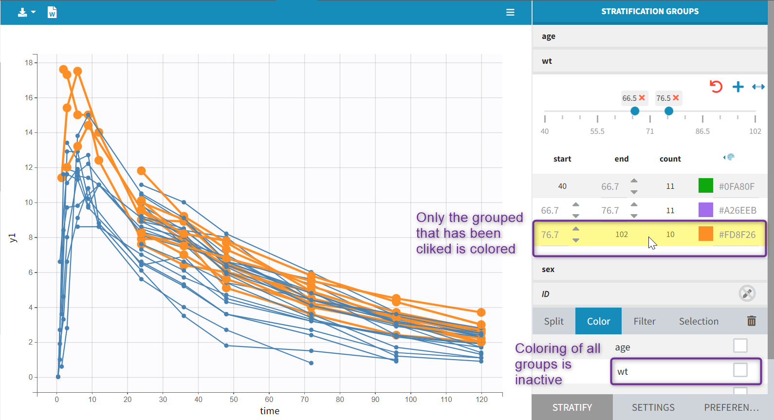Open the SETTINGS tab
774x420 pixels.
tap(653, 407)
